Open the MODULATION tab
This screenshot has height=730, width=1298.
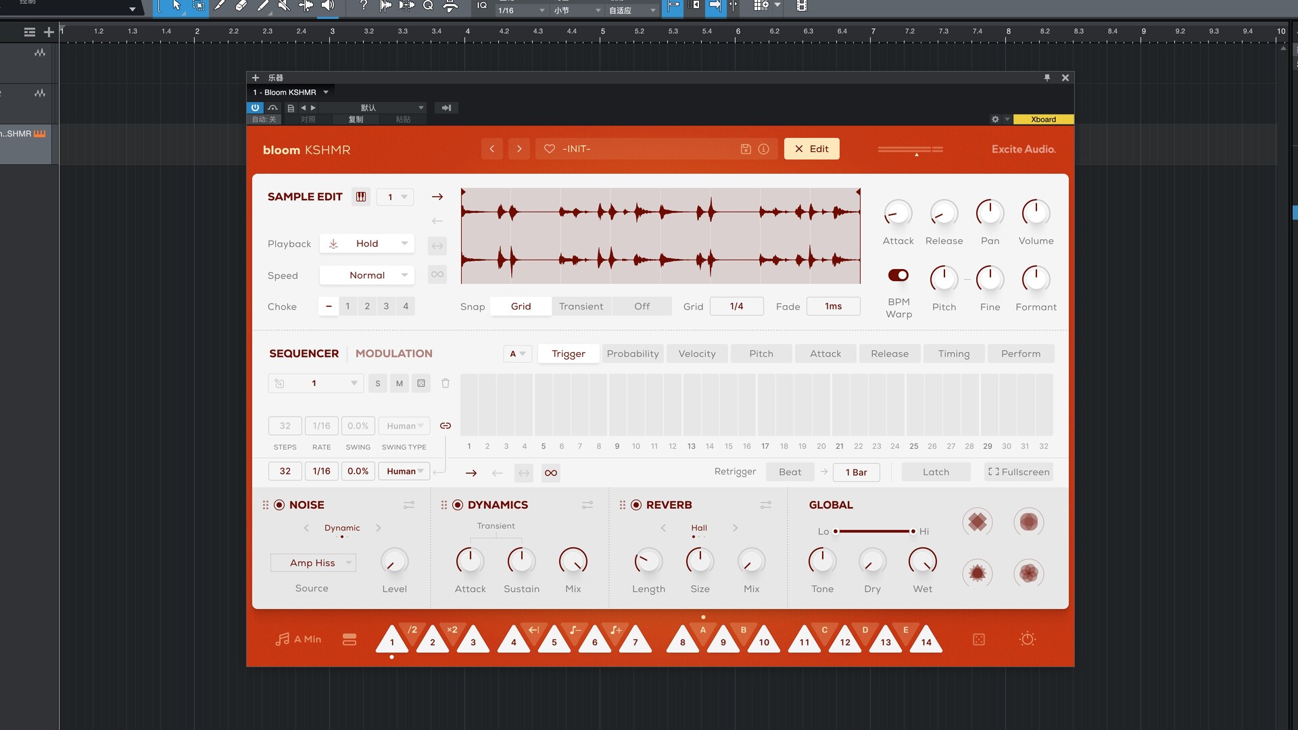pos(394,354)
